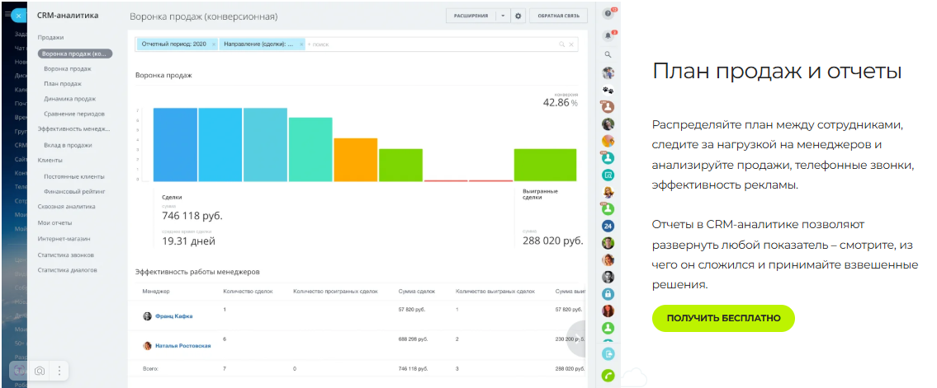Expand the Продажи section in sidebar
This screenshot has height=388, width=937.
[x=51, y=38]
